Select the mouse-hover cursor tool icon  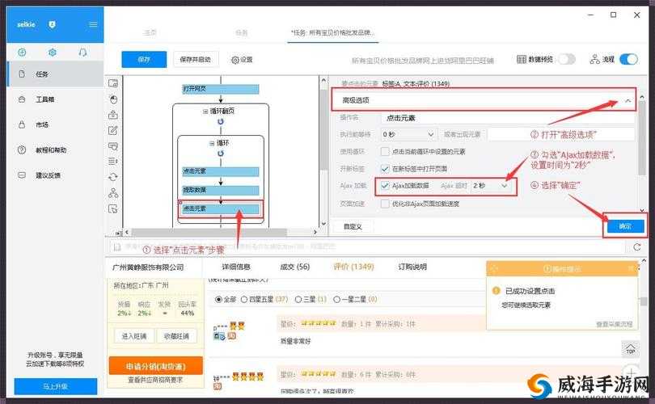coord(113,208)
